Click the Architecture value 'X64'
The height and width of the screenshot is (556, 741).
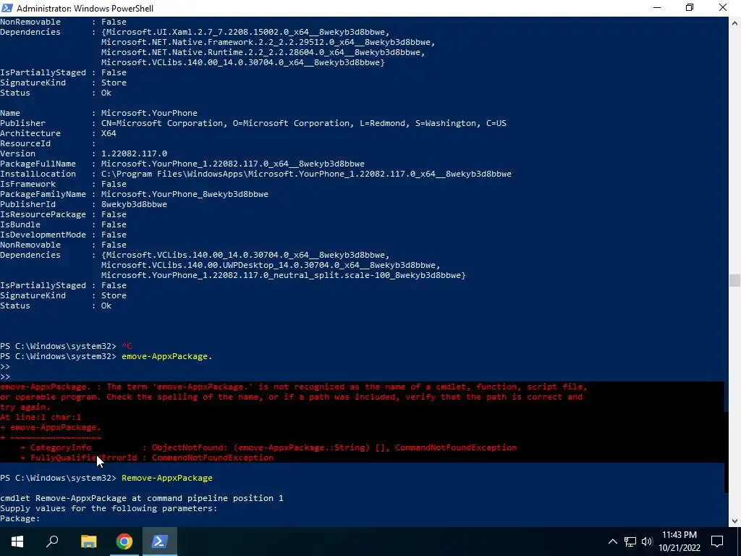click(109, 133)
